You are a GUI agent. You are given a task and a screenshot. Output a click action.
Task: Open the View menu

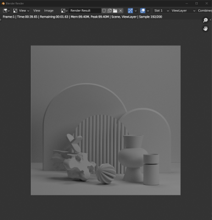point(37,10)
